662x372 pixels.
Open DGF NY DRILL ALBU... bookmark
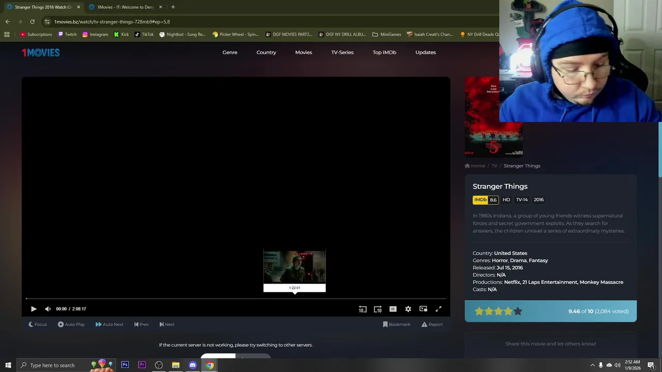pos(342,35)
